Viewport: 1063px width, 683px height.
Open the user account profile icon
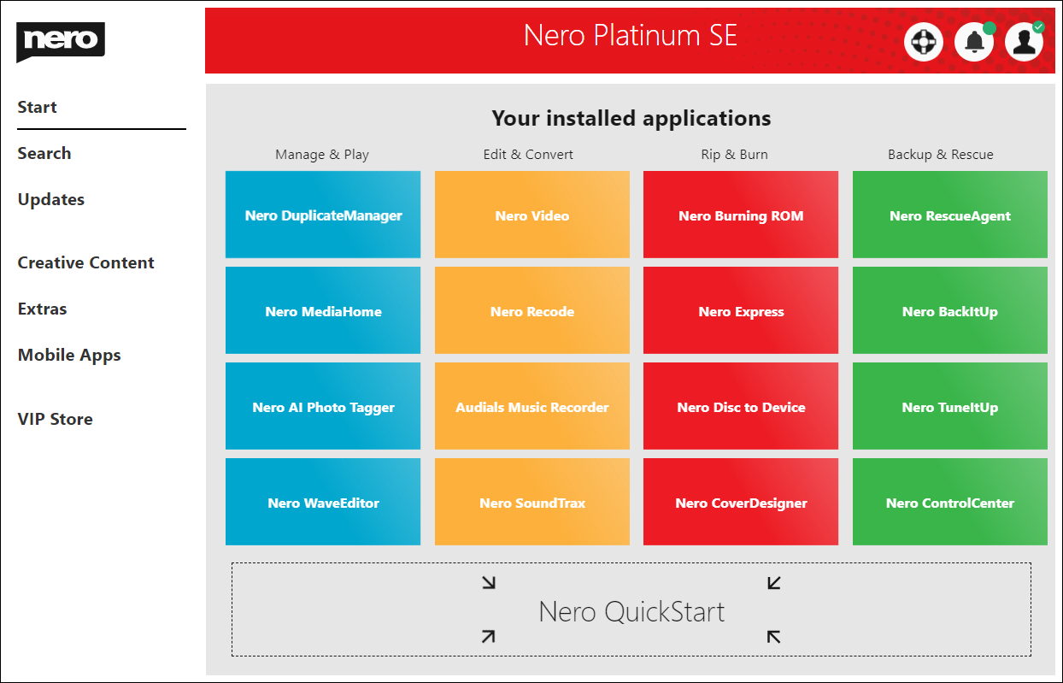click(x=1024, y=42)
